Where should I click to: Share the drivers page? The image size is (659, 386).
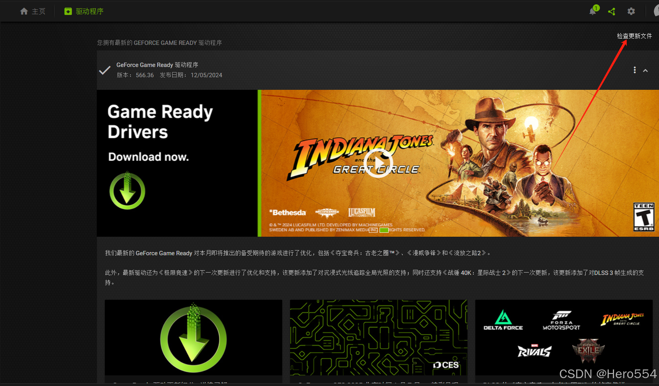[612, 11]
